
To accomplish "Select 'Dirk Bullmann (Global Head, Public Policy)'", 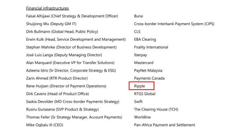I will (x=62, y=32).
